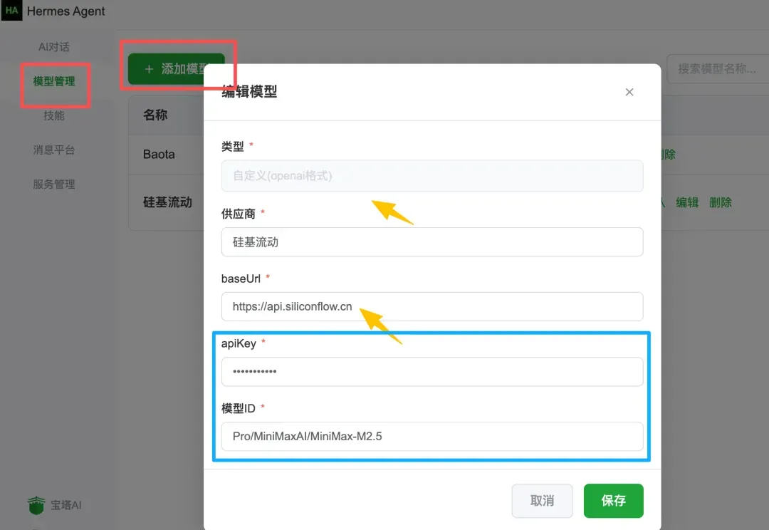Click the apiKey password field
769x530 pixels.
(432, 371)
